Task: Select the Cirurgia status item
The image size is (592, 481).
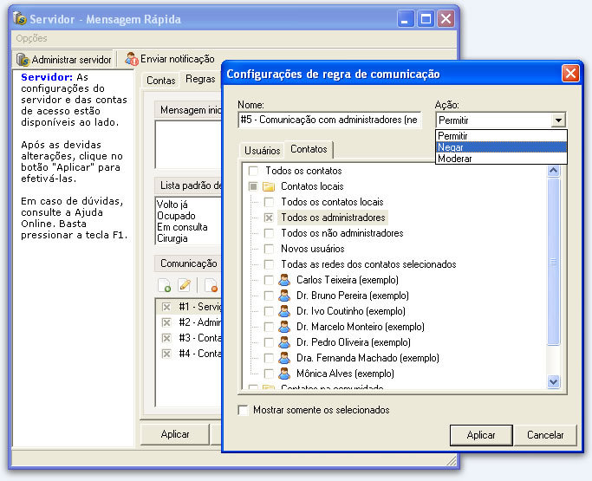Action: 172,238
